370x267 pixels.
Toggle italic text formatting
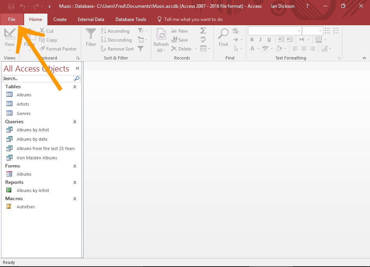260,39
